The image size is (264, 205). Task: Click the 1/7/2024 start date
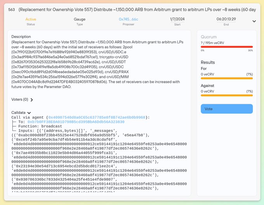[177, 19]
